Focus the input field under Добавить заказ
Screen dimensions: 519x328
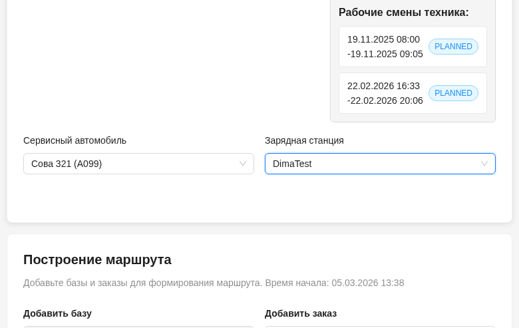[x=380, y=327]
